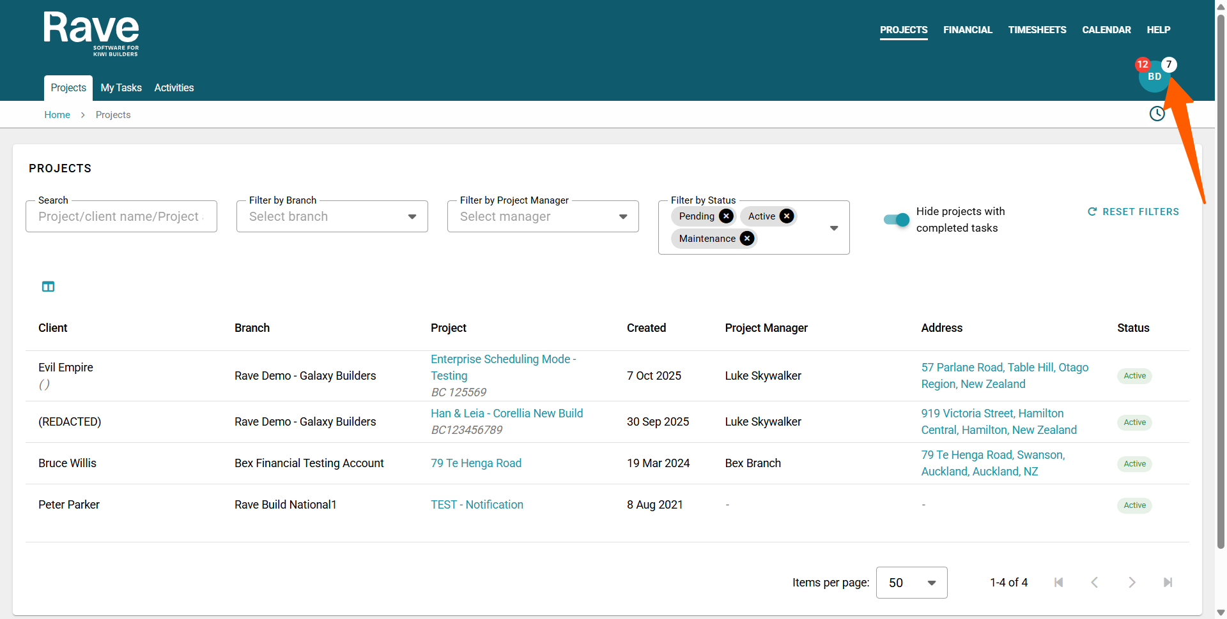1227x619 pixels.
Task: Change the Items per page dropdown
Action: tap(911, 583)
